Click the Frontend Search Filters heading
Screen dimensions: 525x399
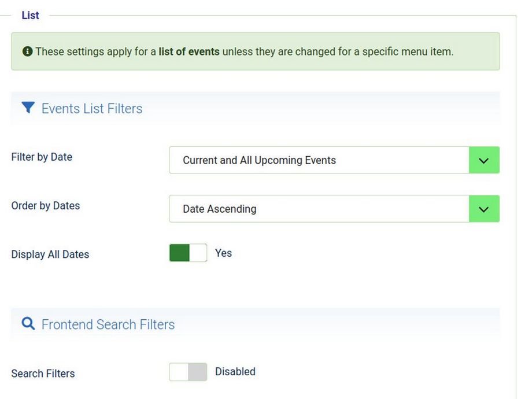point(108,324)
